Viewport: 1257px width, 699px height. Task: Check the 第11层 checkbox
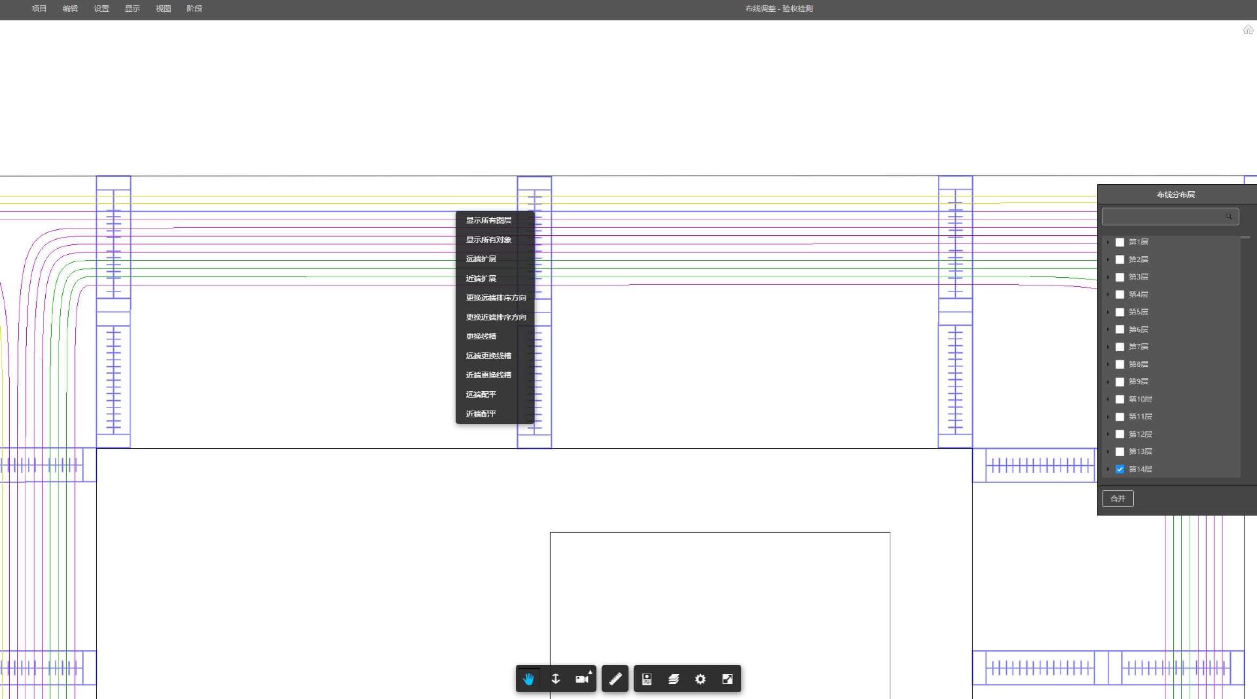[x=1120, y=417]
